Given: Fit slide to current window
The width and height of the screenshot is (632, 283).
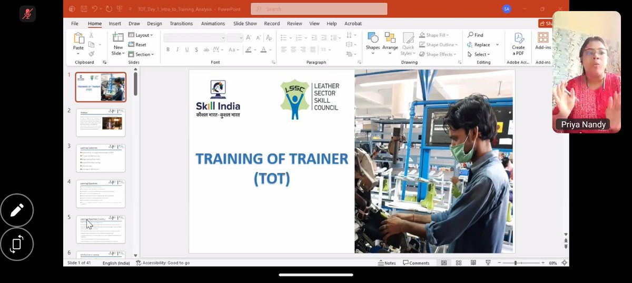Looking at the screenshot, I should point(565,262).
